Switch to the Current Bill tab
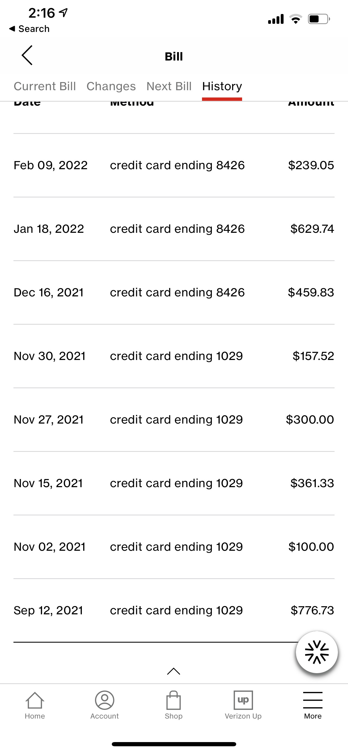The image size is (348, 753). point(45,86)
